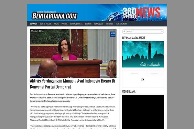Click the 27th July 2016 date label
The image size is (194, 129).
point(37,31)
